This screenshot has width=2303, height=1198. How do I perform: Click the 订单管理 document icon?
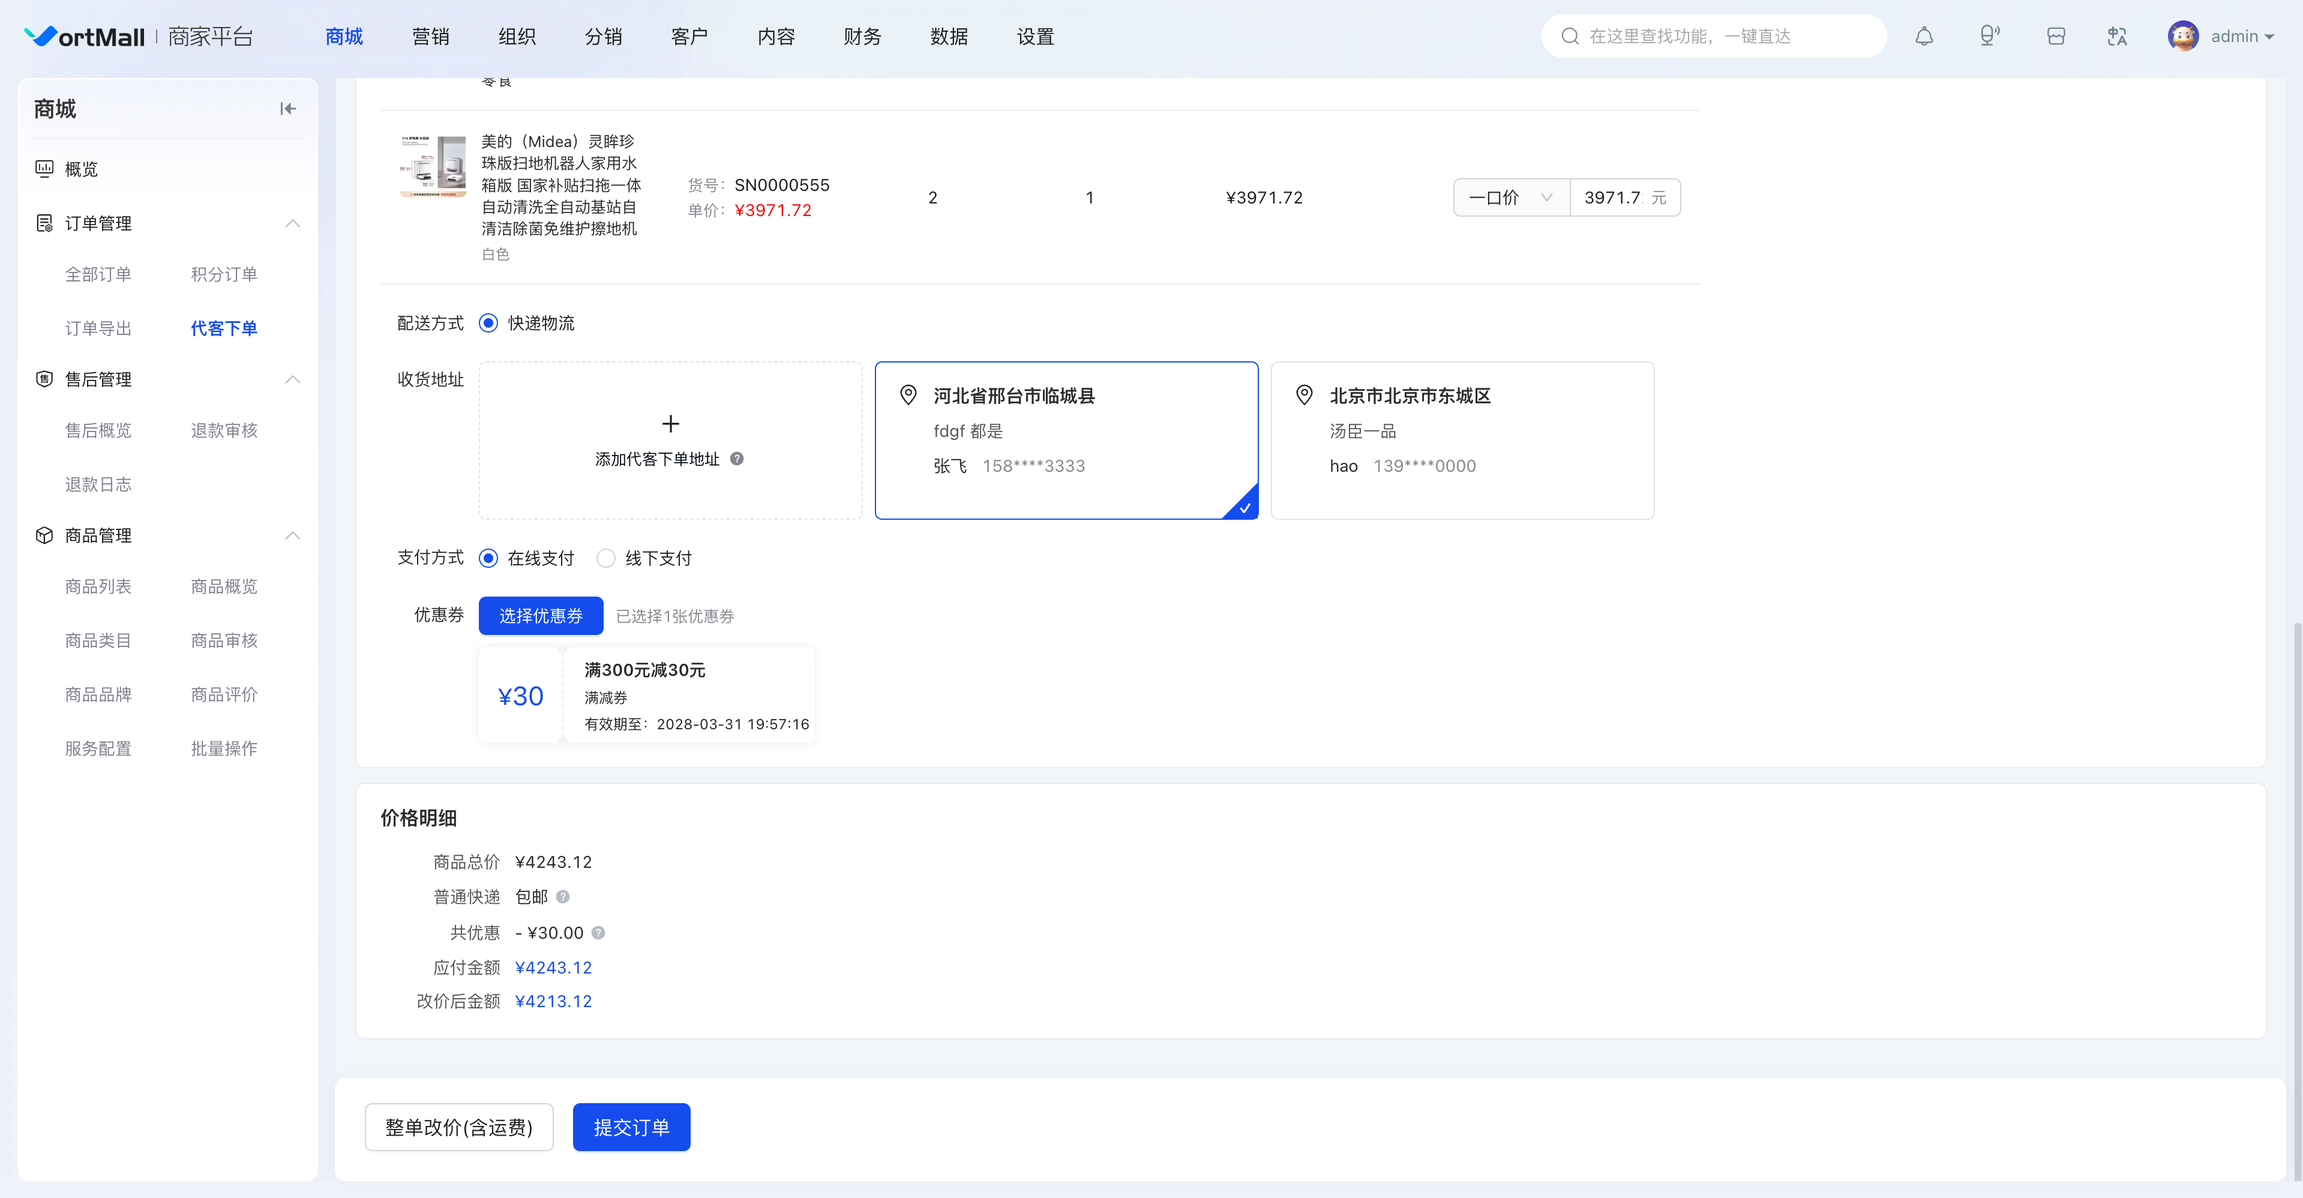[44, 223]
